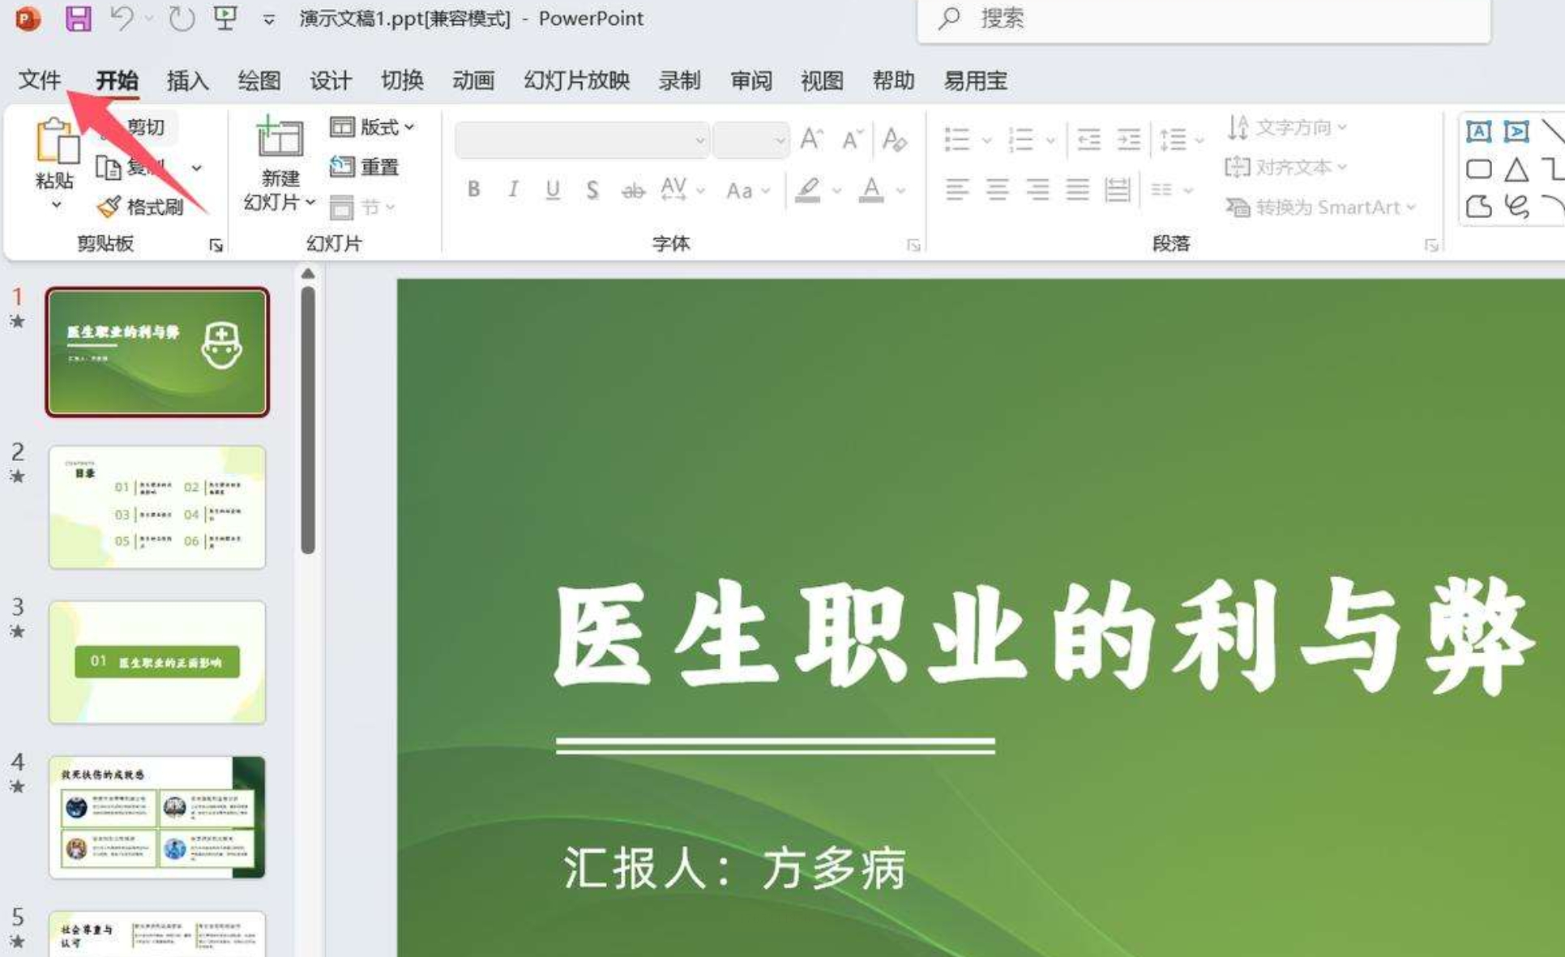Click the Cut (剪切) button

146,127
